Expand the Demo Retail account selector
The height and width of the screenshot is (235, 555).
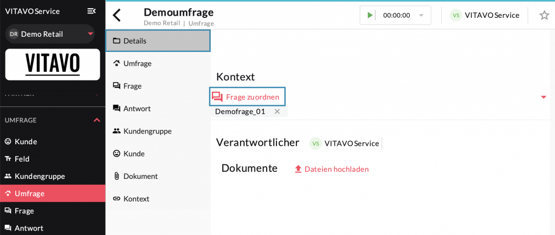coord(90,34)
